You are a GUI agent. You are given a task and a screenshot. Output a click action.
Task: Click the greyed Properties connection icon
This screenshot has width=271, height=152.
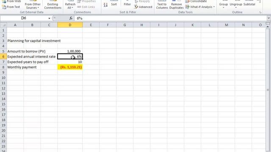[79, 1]
